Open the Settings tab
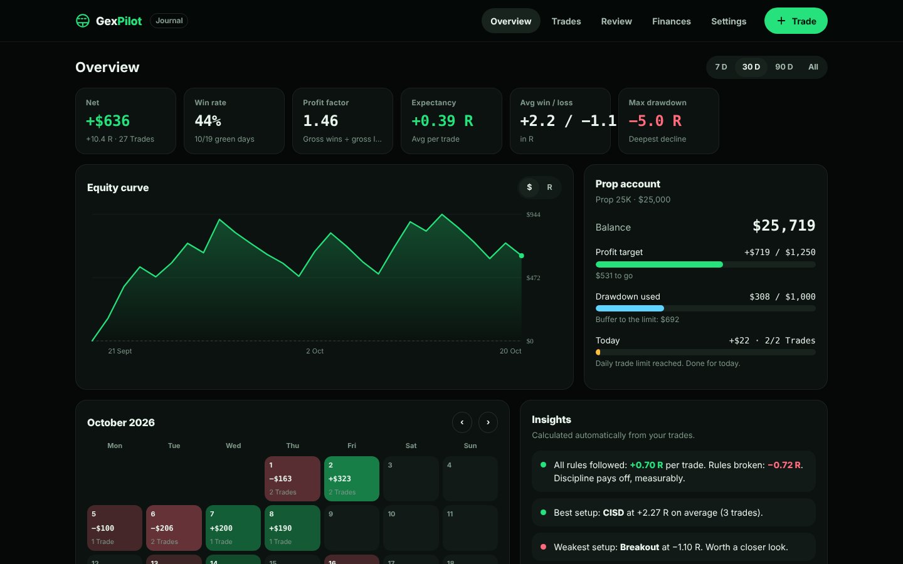Image resolution: width=903 pixels, height=564 pixels. (x=729, y=21)
